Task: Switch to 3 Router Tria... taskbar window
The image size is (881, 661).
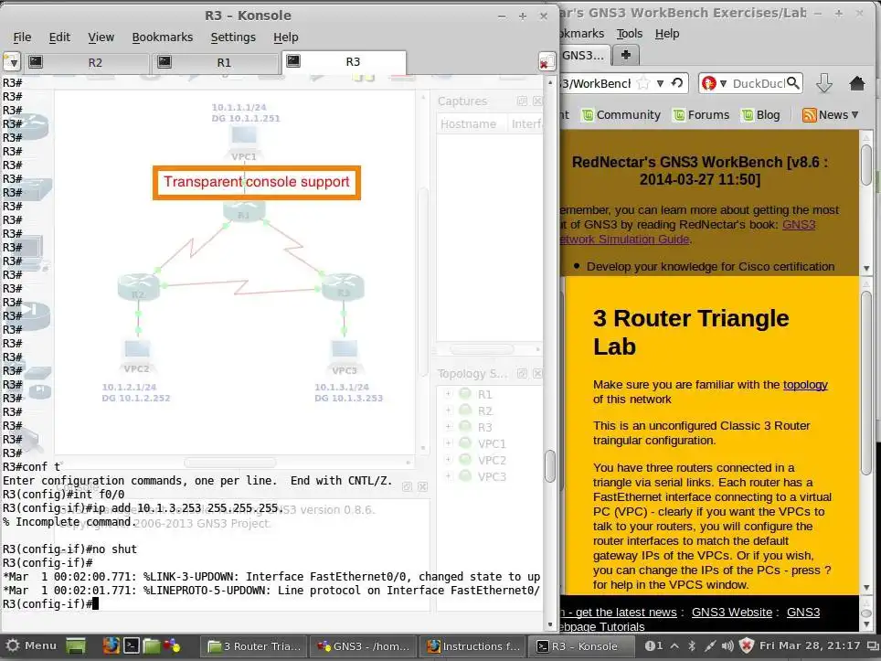Action: point(255,646)
